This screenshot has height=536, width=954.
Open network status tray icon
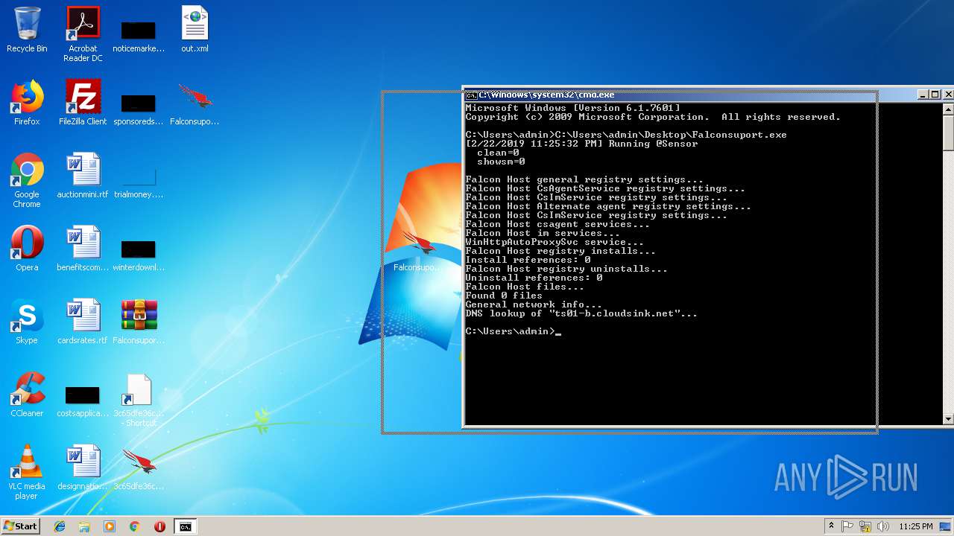(x=865, y=526)
